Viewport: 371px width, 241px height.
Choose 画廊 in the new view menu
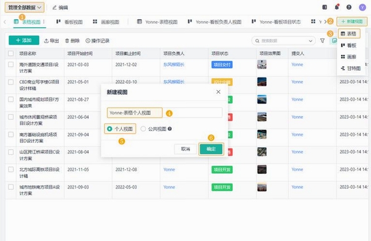point(349,57)
